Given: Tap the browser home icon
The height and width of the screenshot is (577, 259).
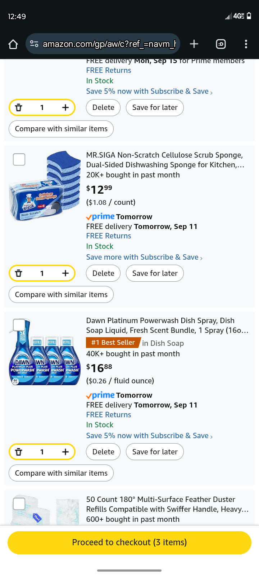Looking at the screenshot, I should pyautogui.click(x=13, y=44).
